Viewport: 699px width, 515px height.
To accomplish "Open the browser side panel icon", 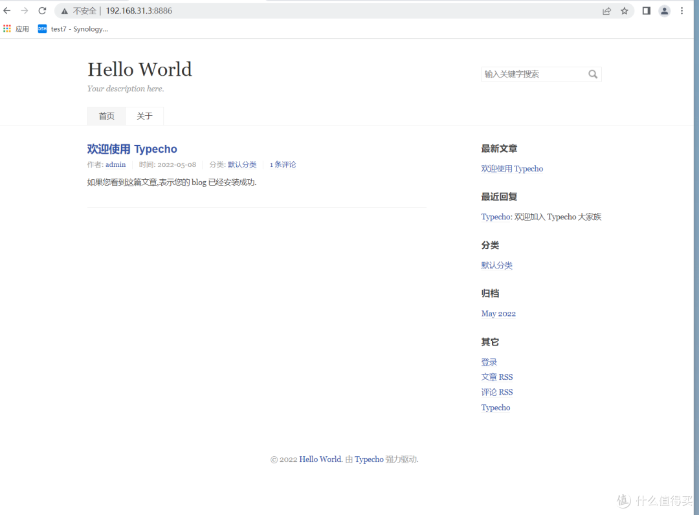I will click(646, 10).
